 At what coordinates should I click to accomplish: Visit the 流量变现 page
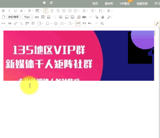coord(142,4)
